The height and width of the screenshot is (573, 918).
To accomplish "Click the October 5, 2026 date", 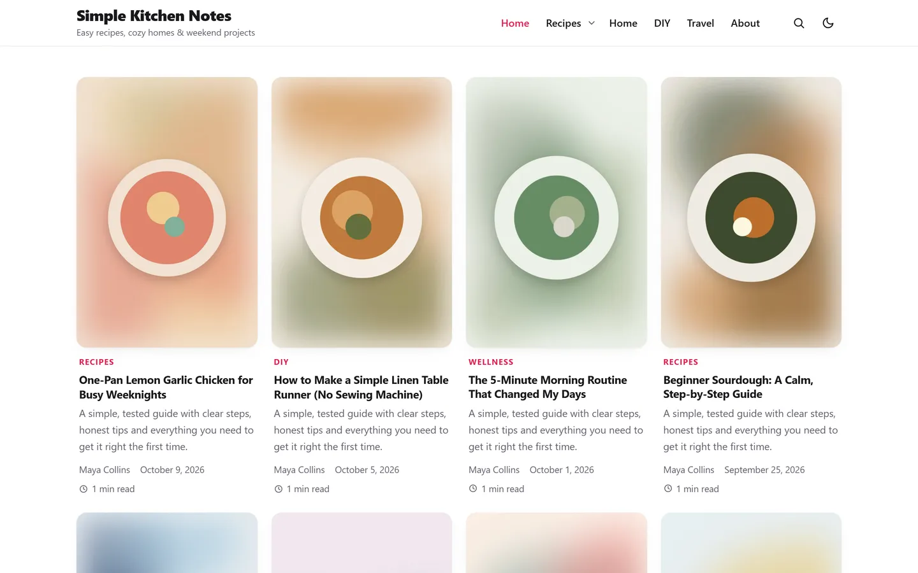I will [367, 470].
